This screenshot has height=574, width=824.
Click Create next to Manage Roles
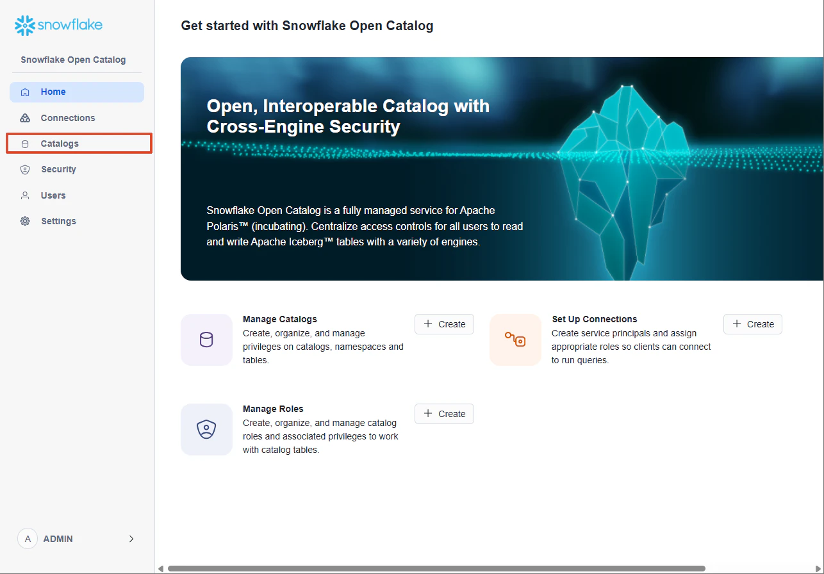(444, 414)
